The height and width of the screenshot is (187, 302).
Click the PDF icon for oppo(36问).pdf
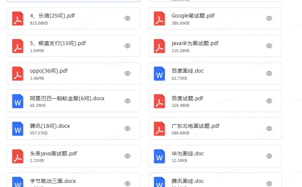pos(18,73)
